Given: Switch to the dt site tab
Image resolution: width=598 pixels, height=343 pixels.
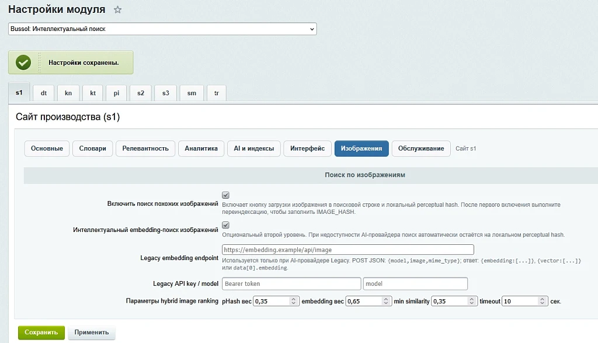Looking at the screenshot, I should [x=43, y=93].
